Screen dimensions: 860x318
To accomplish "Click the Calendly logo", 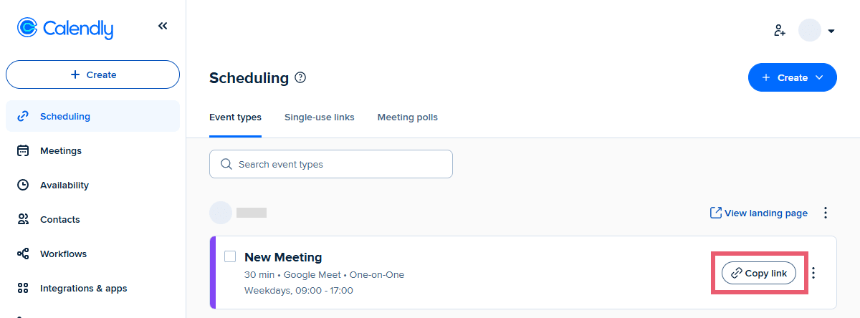I will pos(65,28).
